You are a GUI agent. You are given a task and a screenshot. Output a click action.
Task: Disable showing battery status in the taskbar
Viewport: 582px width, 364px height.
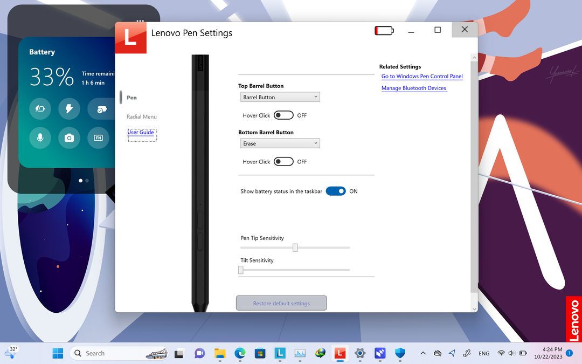pyautogui.click(x=336, y=191)
